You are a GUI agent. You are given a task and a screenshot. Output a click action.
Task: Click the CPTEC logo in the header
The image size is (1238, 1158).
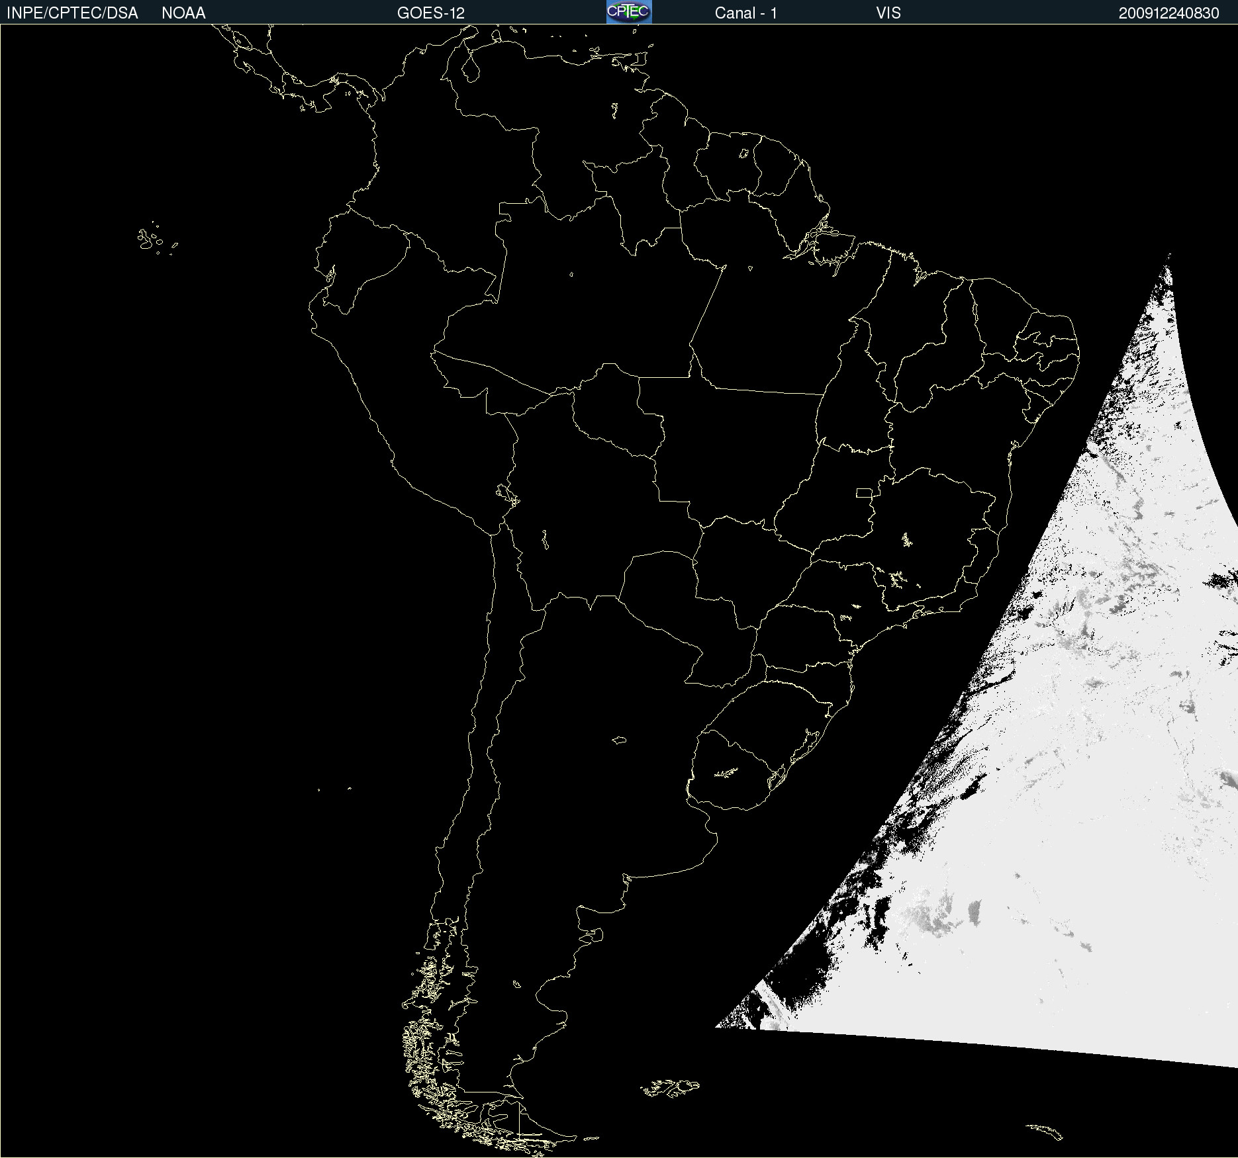[629, 12]
